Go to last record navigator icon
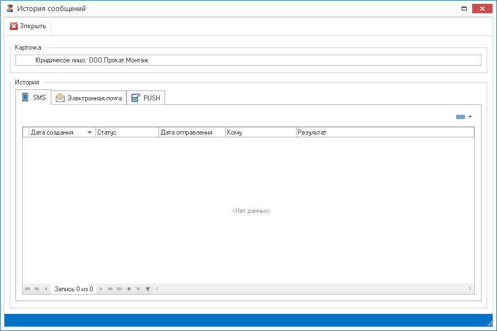 coord(119,289)
